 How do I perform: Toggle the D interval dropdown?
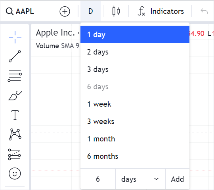tap(91, 11)
